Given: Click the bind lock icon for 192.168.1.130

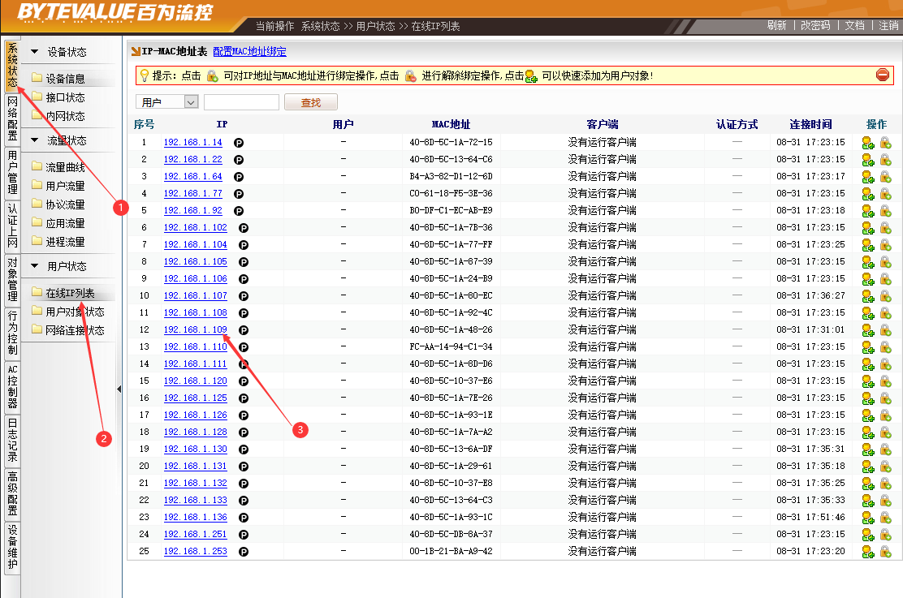Looking at the screenshot, I should 885,450.
